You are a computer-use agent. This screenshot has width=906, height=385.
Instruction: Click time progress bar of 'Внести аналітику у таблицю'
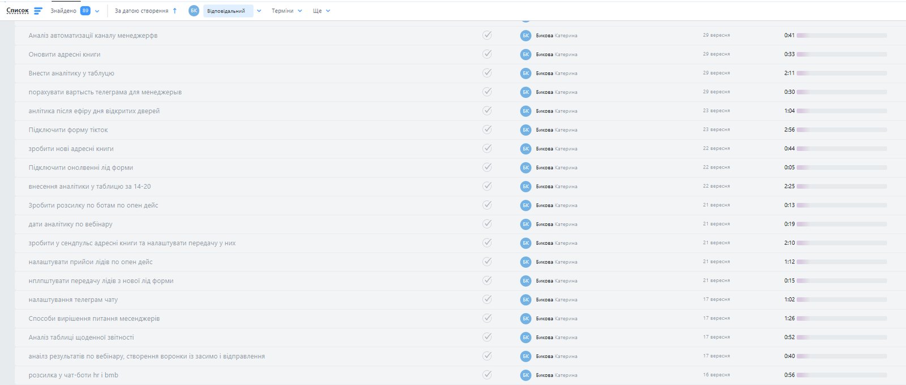coord(841,73)
